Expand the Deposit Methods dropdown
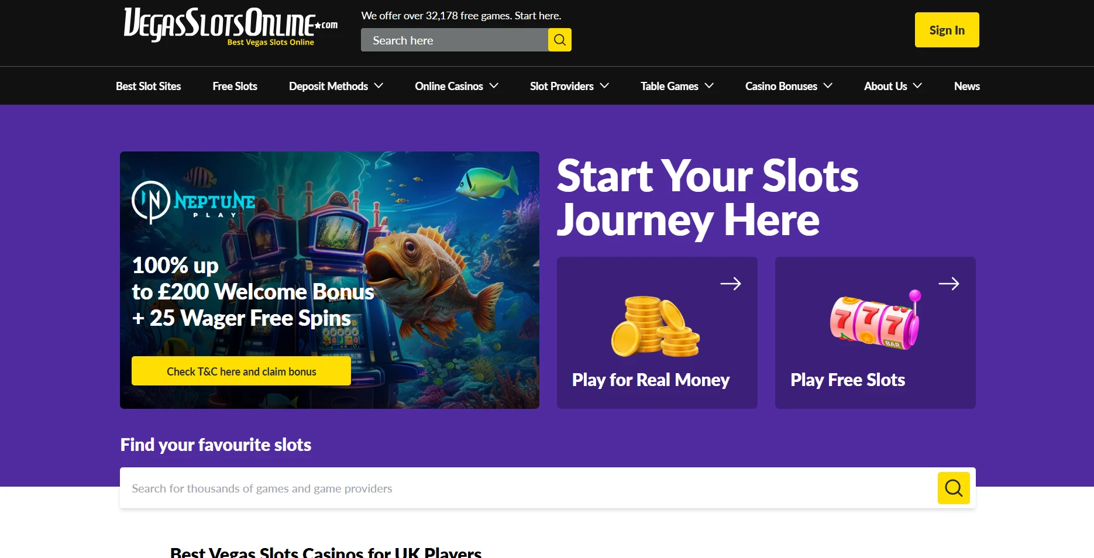Image resolution: width=1094 pixels, height=558 pixels. coord(336,86)
